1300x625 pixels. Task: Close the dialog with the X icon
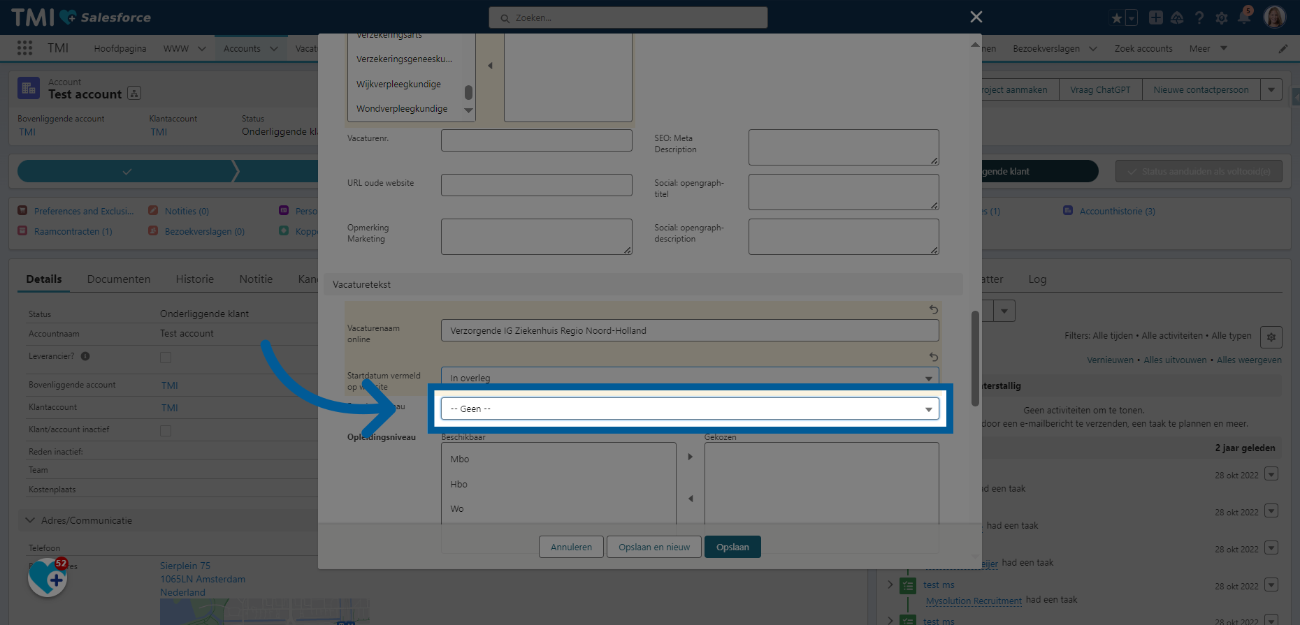976,17
